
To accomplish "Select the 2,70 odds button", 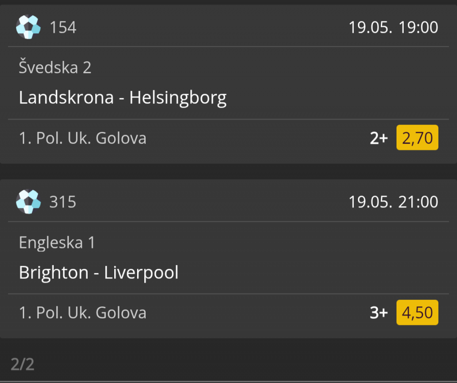I will click(417, 137).
